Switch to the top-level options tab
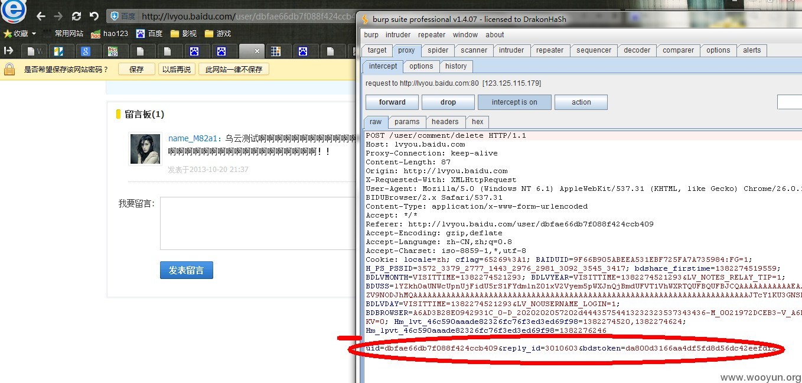This screenshot has height=383, width=802. pos(718,50)
